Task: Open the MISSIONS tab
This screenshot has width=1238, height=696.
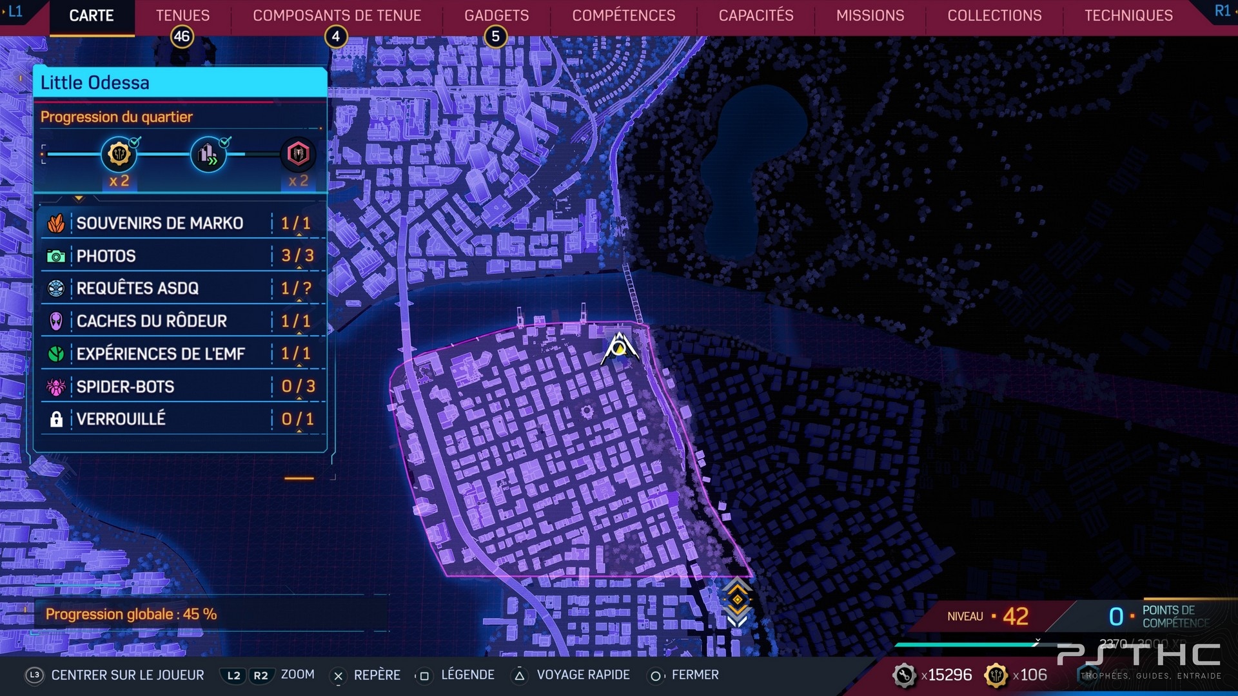Action: pyautogui.click(x=870, y=15)
